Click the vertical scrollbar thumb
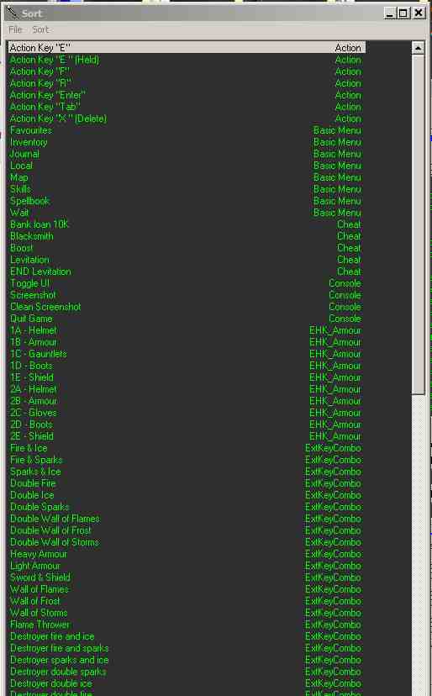Image resolution: width=432 pixels, height=696 pixels. (418, 224)
